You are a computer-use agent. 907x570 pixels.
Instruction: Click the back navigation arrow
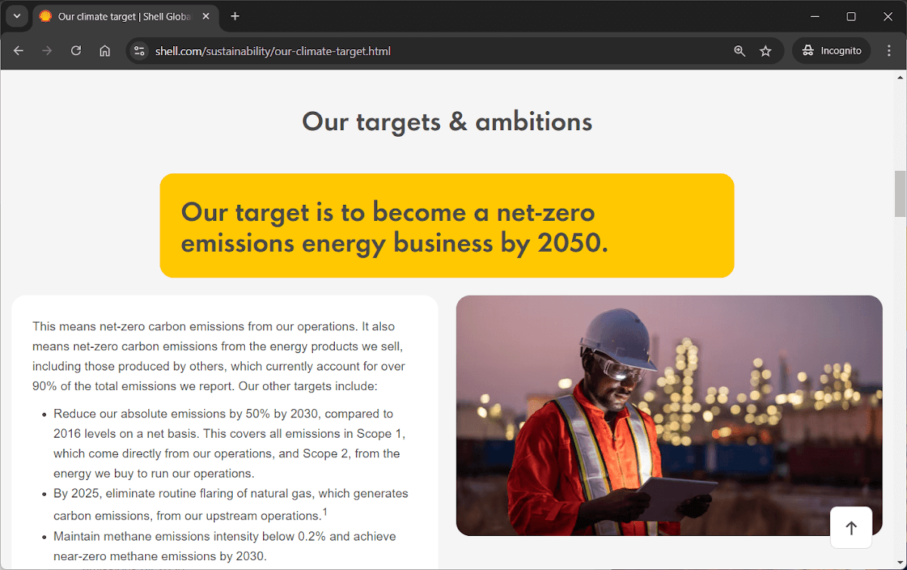(18, 51)
